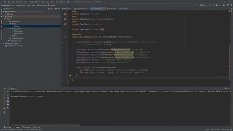Hide the Run tool window
This screenshot has height=131, width=233.
(x=229, y=88)
